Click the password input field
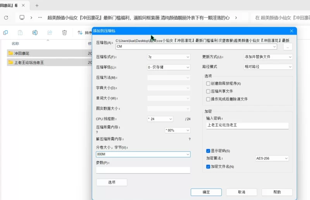 click(x=247, y=126)
